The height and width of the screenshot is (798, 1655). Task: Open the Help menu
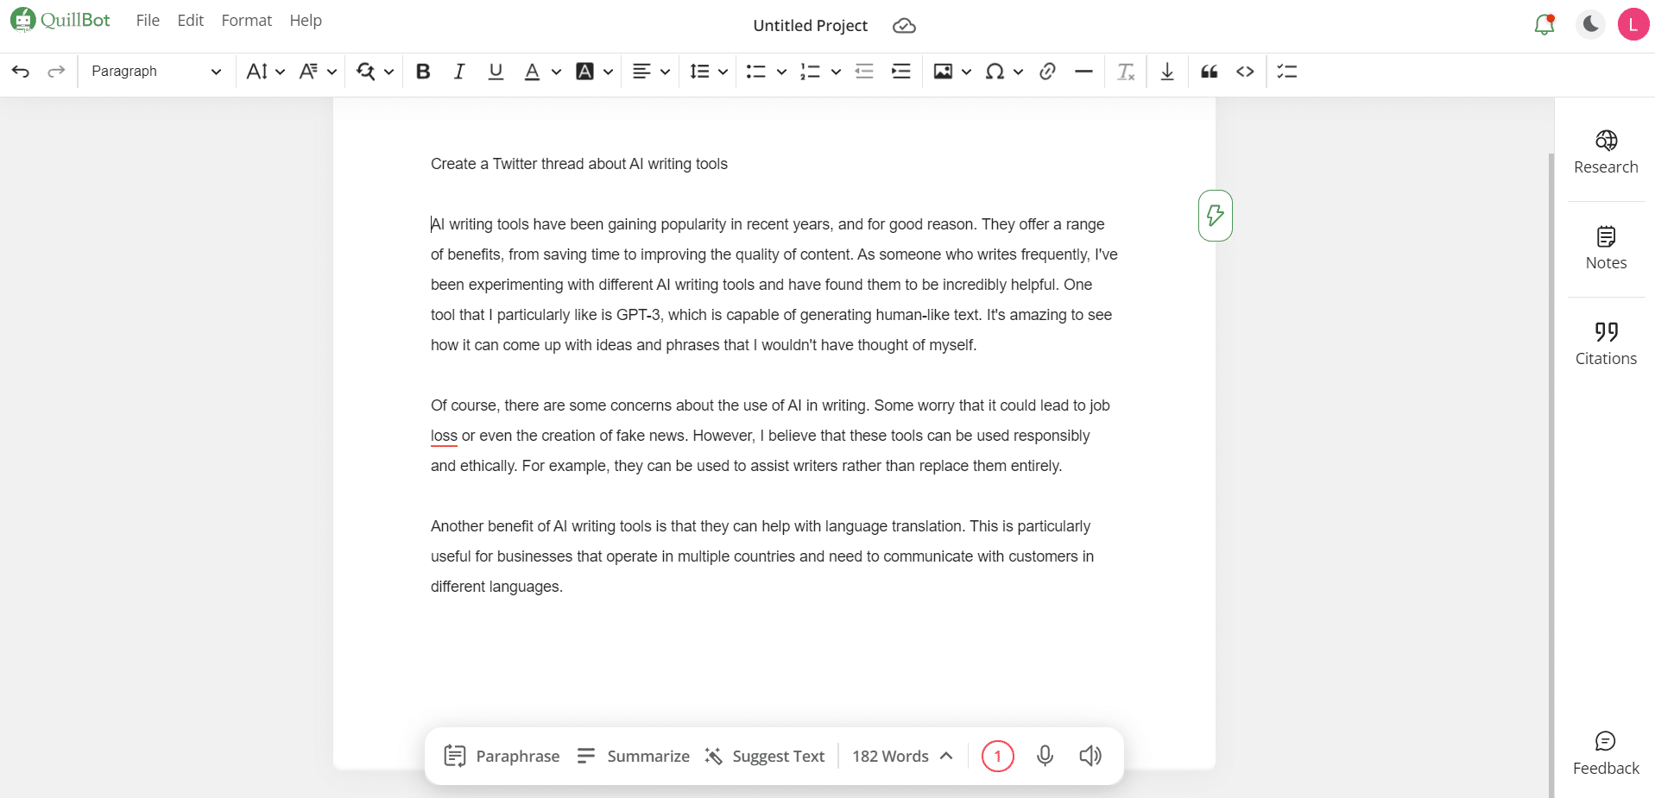(306, 20)
